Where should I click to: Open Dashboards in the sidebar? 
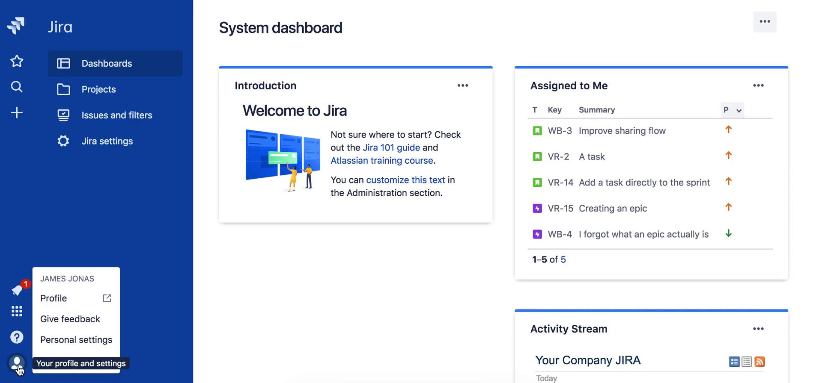tap(115, 63)
